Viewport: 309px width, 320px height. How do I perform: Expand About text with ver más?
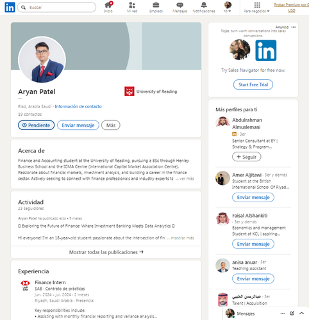(187, 179)
